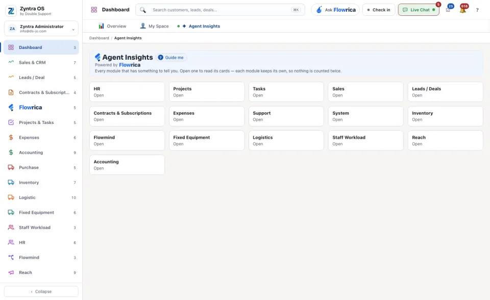The image size is (490, 300).
Task: Click the Dashboard grid icon in sidebar
Action: click(11, 47)
